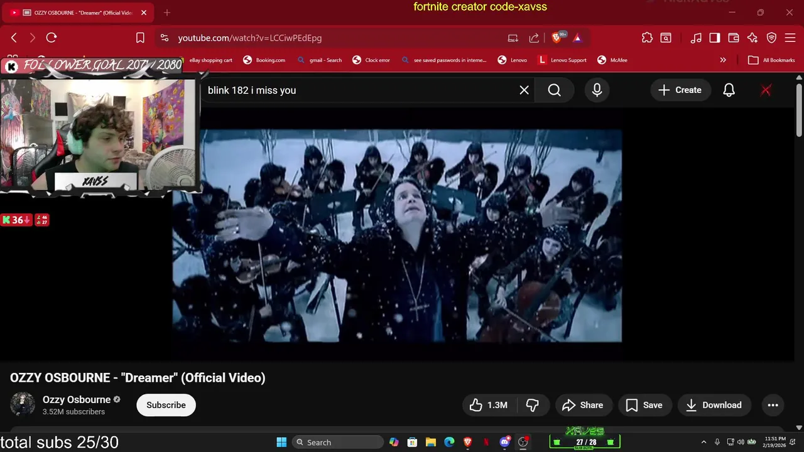
Task: Open the Clock error bookmark
Action: pos(371,60)
